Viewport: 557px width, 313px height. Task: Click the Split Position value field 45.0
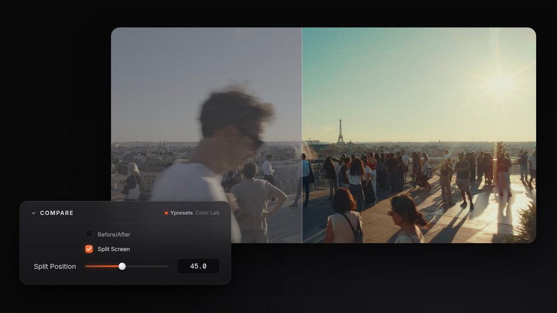point(198,266)
